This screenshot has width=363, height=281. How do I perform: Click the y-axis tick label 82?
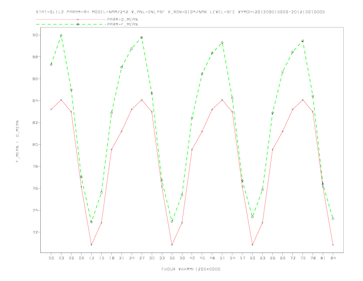tap(35, 123)
